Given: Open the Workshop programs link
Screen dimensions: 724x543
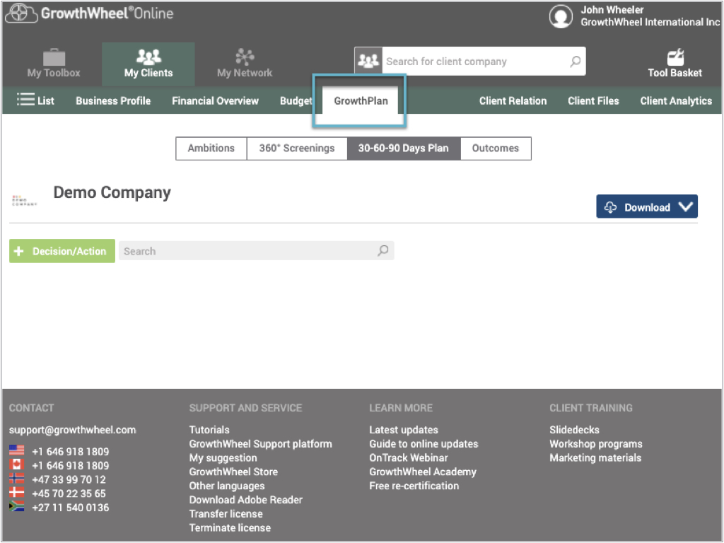Looking at the screenshot, I should [595, 444].
